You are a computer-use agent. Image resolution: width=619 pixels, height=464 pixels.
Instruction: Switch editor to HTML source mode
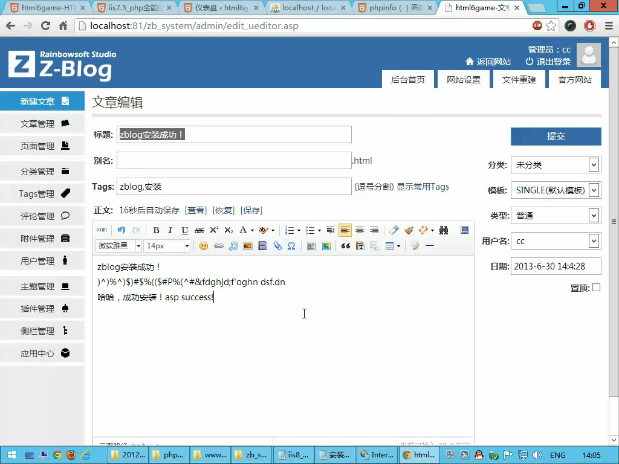[102, 230]
